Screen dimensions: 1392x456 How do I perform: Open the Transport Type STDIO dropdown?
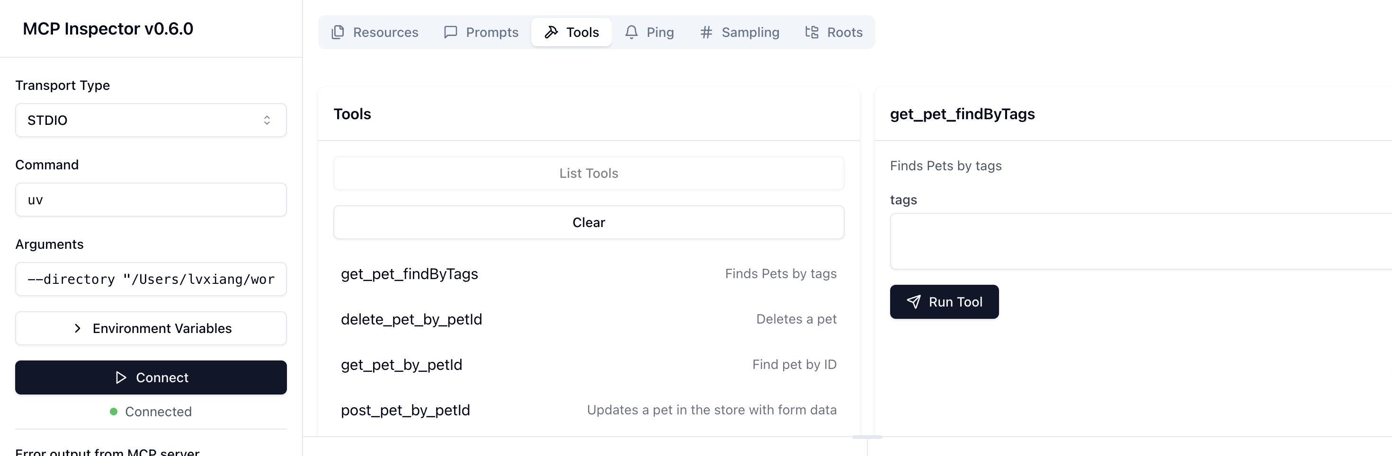click(151, 120)
